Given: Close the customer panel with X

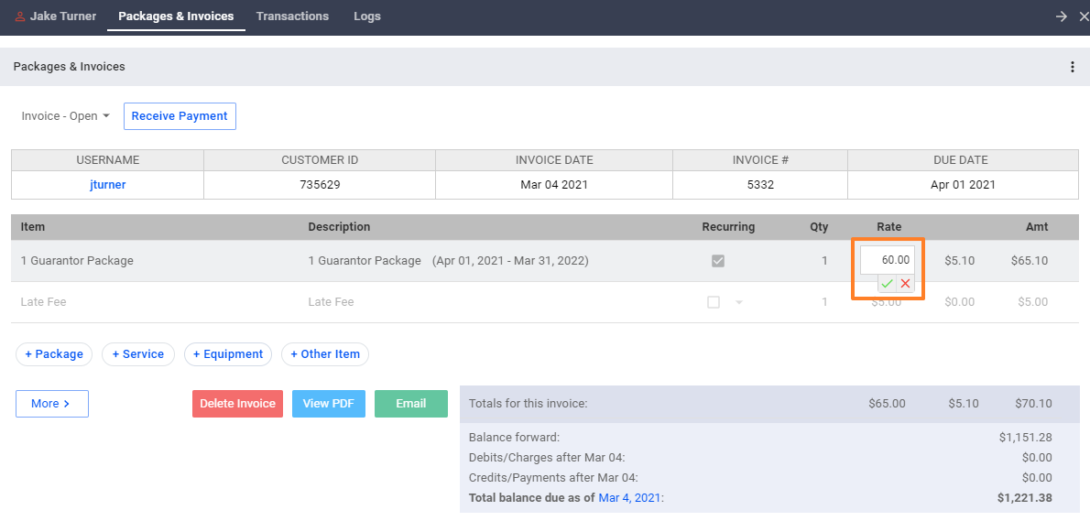Looking at the screenshot, I should pos(1083,16).
